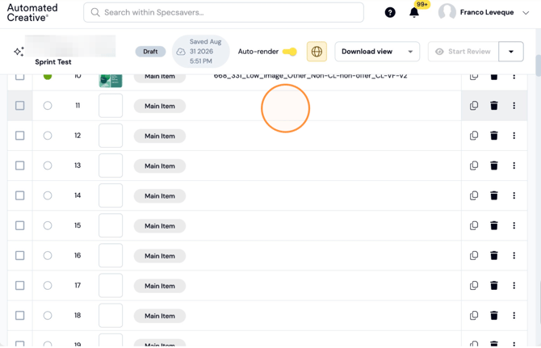
Task: Delete row 12 with trash icon
Action: click(x=494, y=136)
